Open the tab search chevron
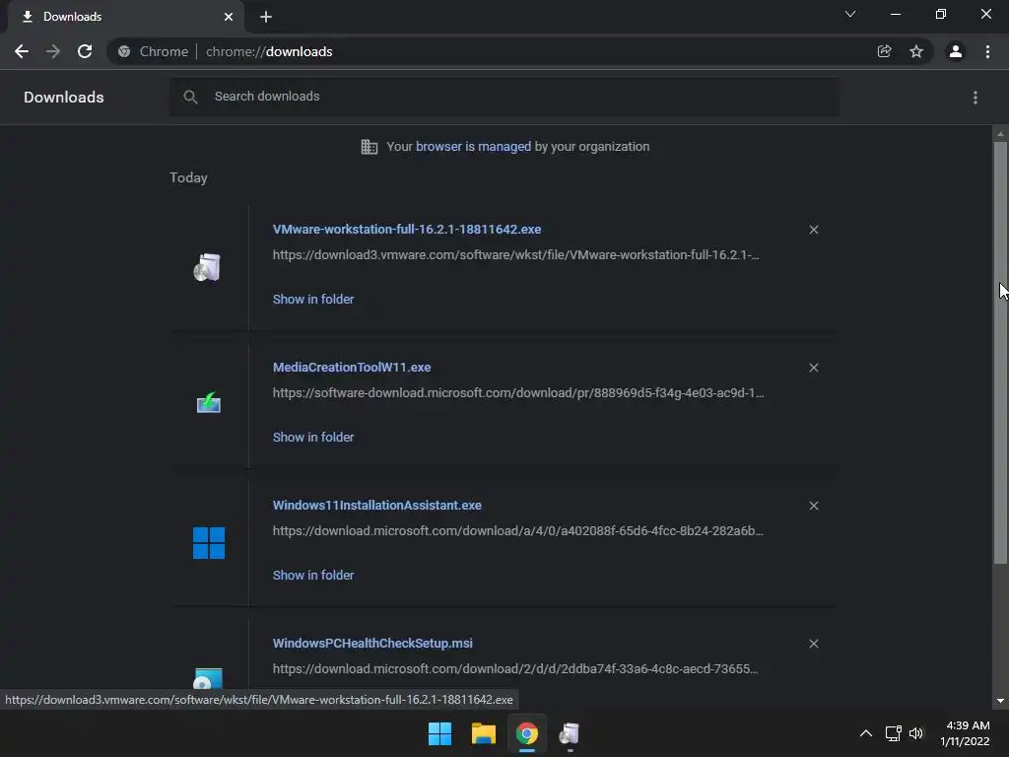The height and width of the screenshot is (757, 1009). click(850, 14)
